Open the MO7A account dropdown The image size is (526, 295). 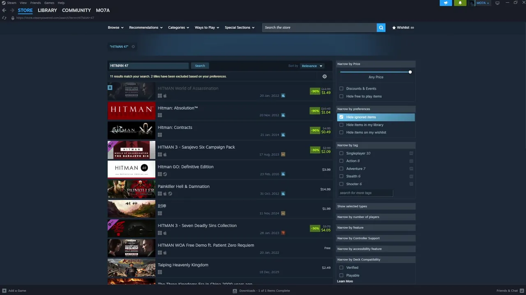tap(483, 3)
